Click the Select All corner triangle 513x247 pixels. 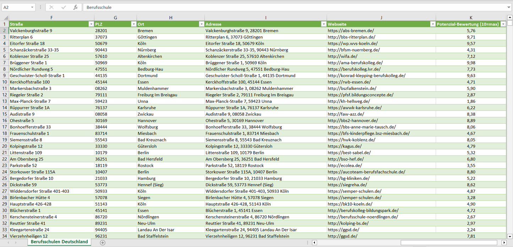[5, 18]
